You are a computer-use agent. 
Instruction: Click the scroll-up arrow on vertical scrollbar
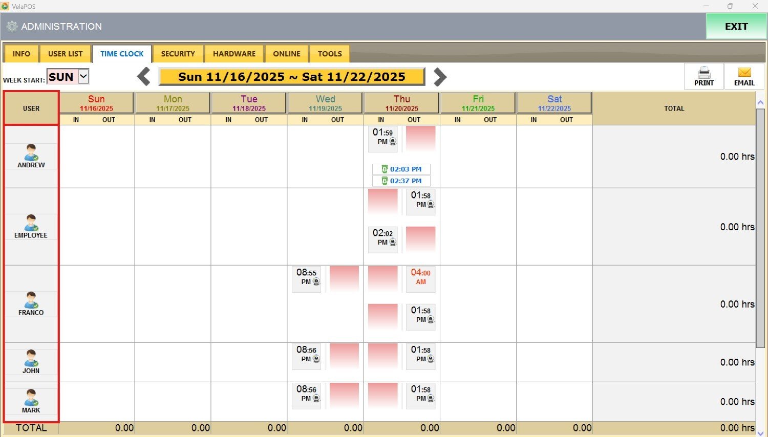point(760,103)
